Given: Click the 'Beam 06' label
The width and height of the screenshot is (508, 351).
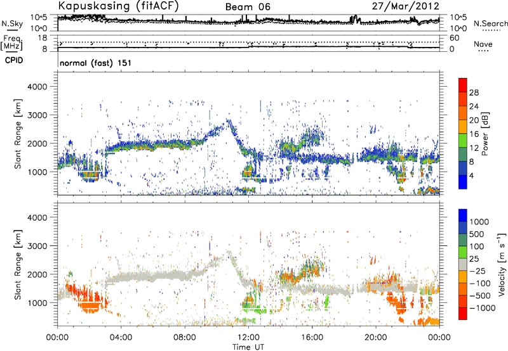Looking at the screenshot, I should pyautogui.click(x=248, y=7).
